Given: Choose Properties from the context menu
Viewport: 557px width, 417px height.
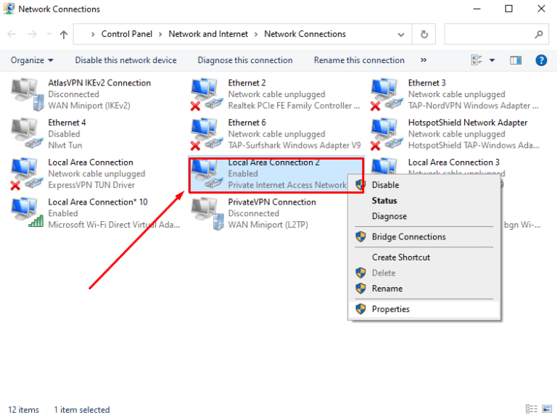Looking at the screenshot, I should pos(390,309).
